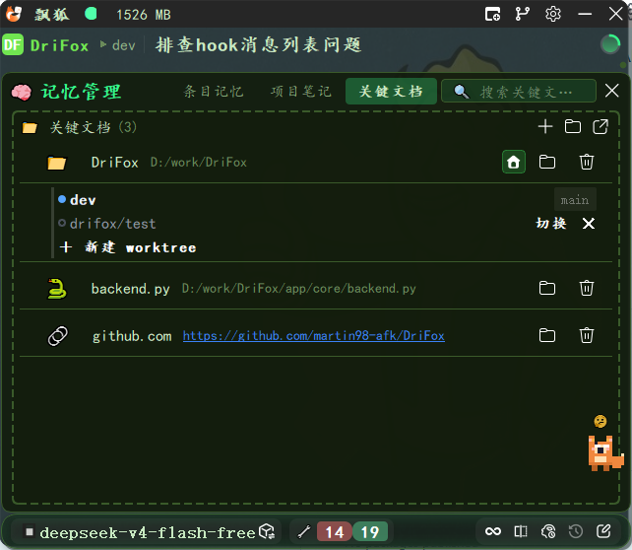Click the thinking emoji above the fox

point(600,421)
